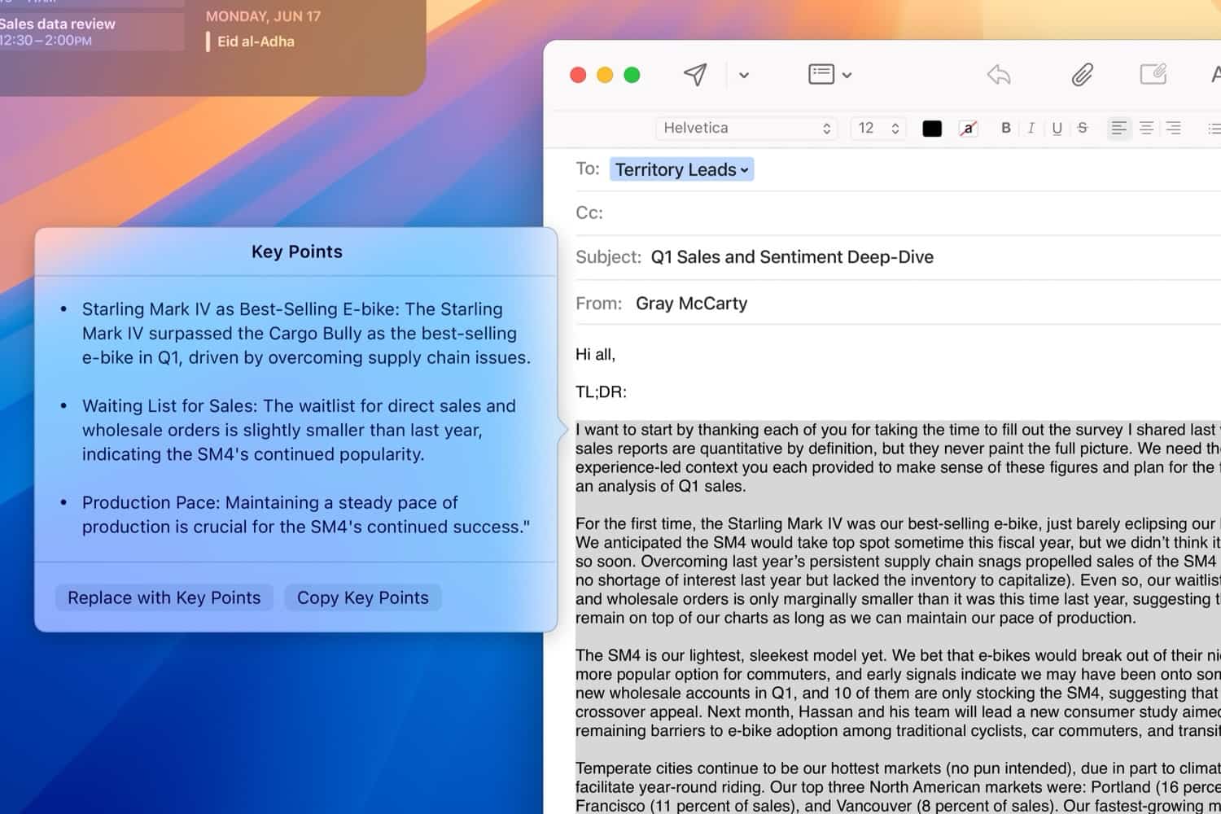
Task: Click the Starling Mark IV key point bullet
Action: point(306,333)
